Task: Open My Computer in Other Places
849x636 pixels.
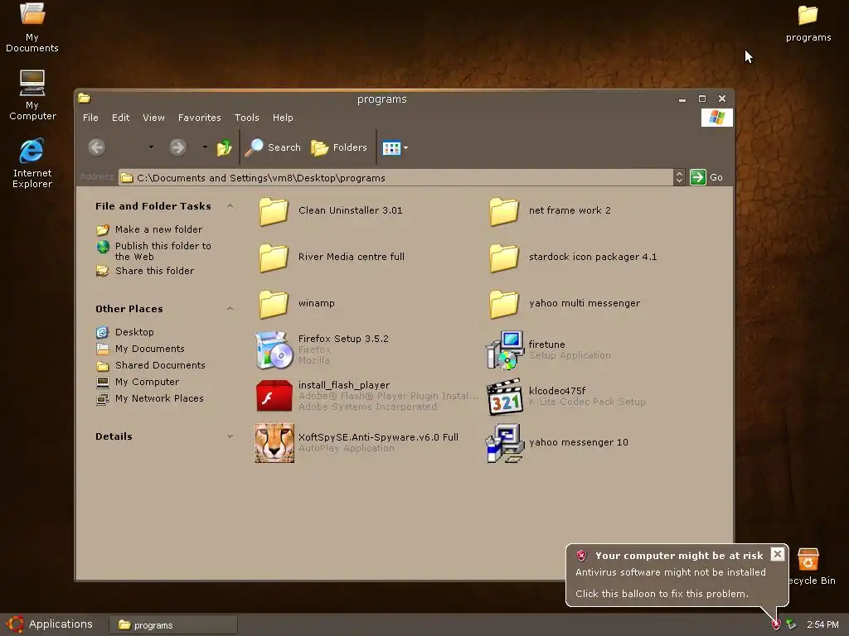Action: (x=138, y=382)
